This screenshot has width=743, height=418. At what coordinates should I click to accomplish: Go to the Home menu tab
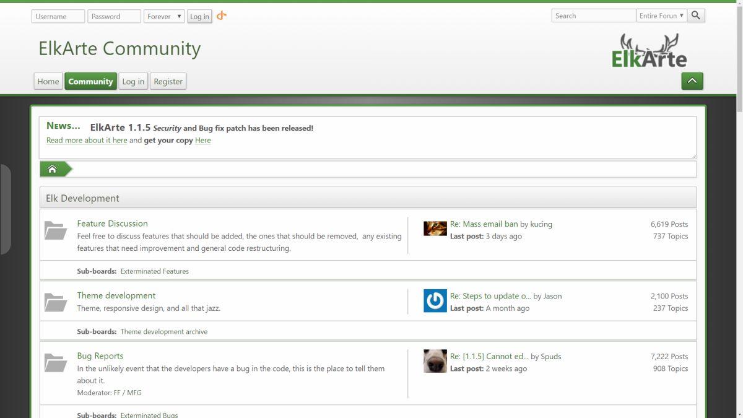(x=48, y=81)
